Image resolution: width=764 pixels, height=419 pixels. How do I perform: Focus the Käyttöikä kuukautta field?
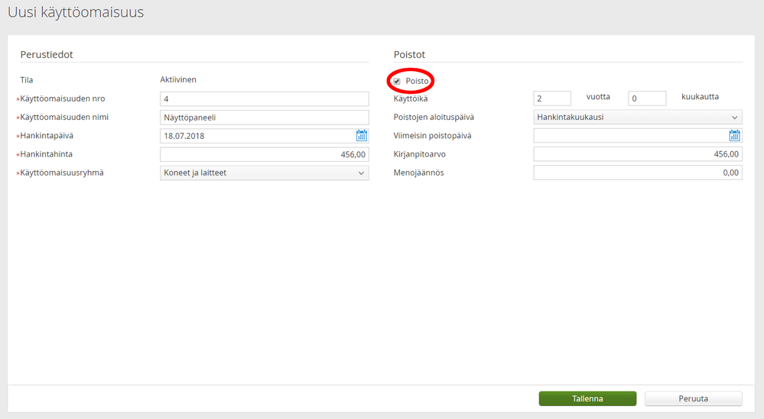tap(646, 98)
